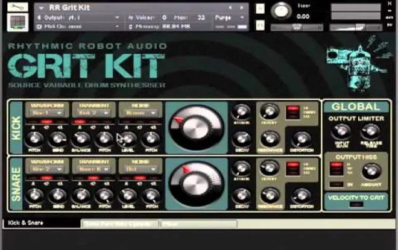Go to previous instrument with left arrow

click(230, 8)
